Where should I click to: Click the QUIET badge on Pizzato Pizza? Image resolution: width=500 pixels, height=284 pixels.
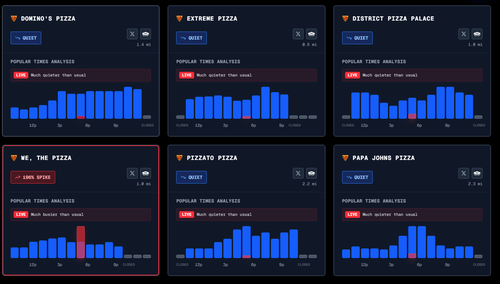(x=191, y=177)
